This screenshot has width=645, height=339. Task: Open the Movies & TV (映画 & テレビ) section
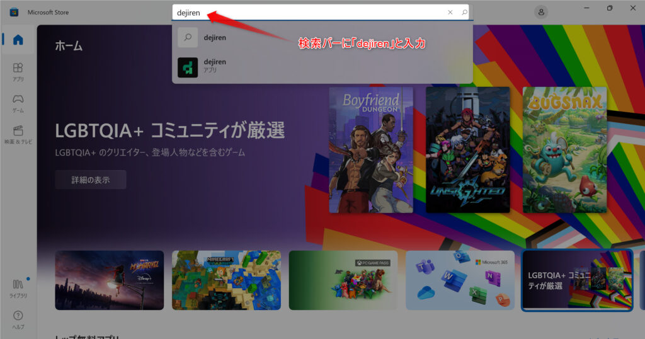18,135
